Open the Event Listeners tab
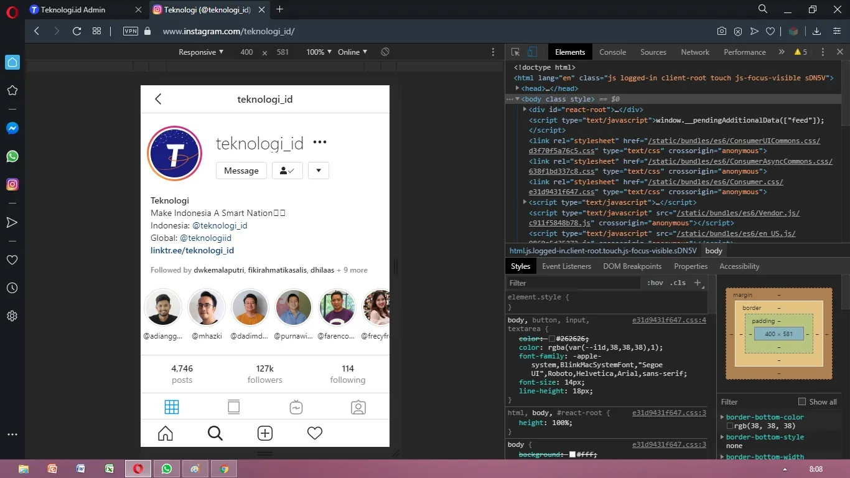This screenshot has width=850, height=478. coord(566,266)
